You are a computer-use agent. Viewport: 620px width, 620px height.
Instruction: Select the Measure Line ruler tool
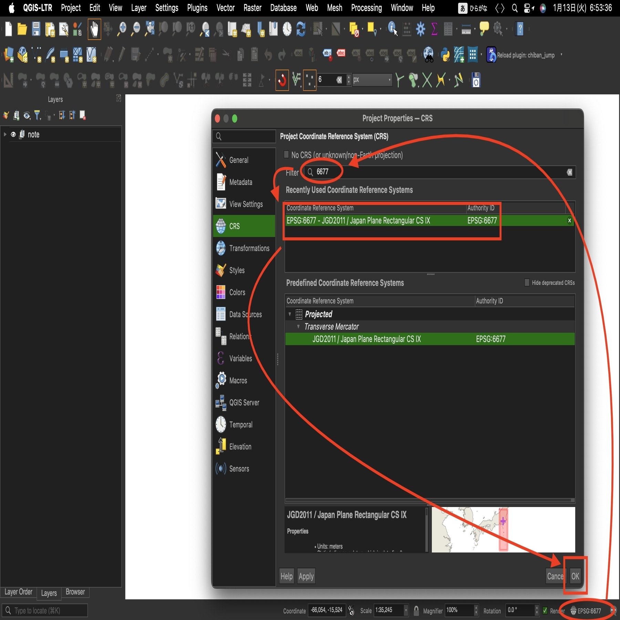[466, 30]
